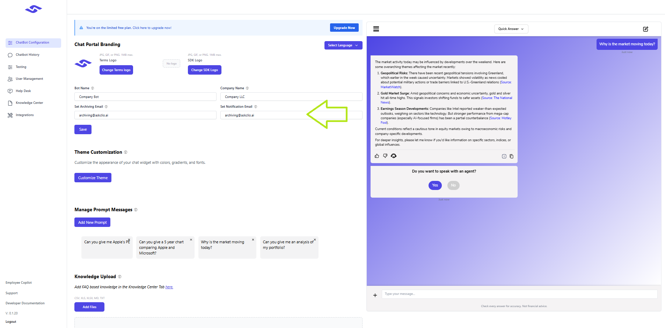Choose Yes to speak with an agent
This screenshot has width=665, height=328.
pyautogui.click(x=435, y=185)
